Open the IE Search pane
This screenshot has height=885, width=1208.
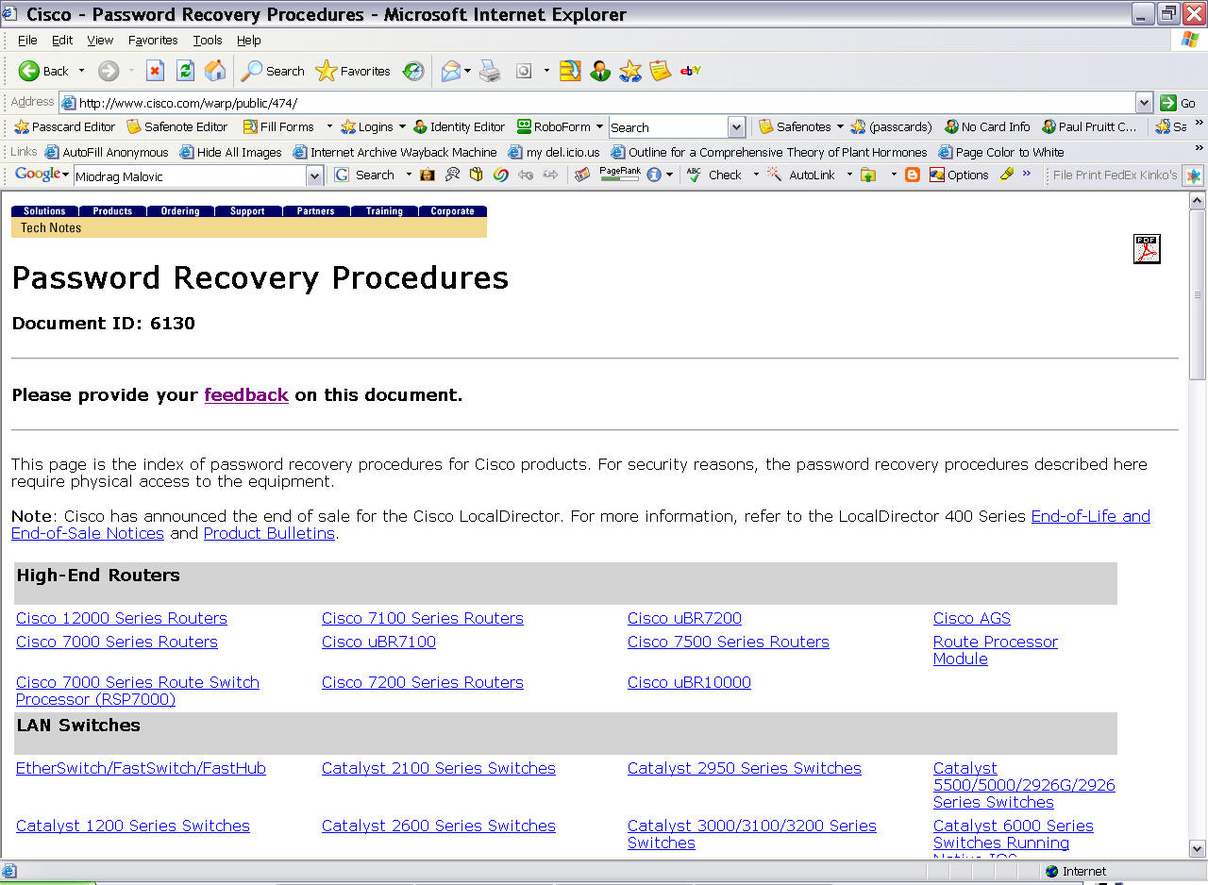click(x=273, y=71)
